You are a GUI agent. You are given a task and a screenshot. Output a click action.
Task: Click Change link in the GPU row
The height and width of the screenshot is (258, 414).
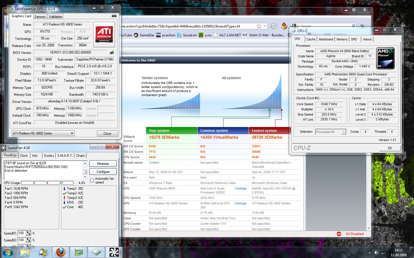(241, 204)
